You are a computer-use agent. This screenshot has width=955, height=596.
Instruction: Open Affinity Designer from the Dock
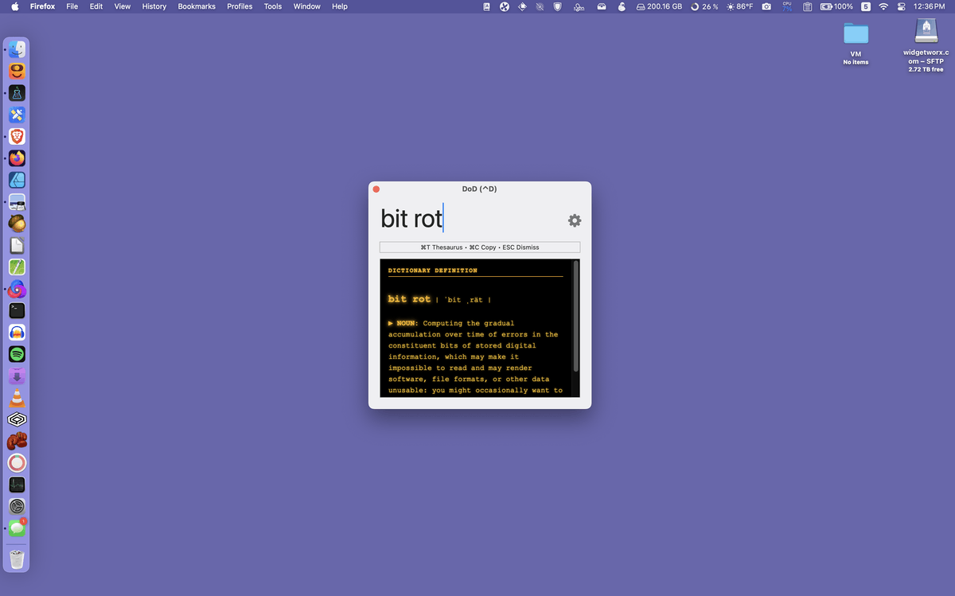(17, 180)
